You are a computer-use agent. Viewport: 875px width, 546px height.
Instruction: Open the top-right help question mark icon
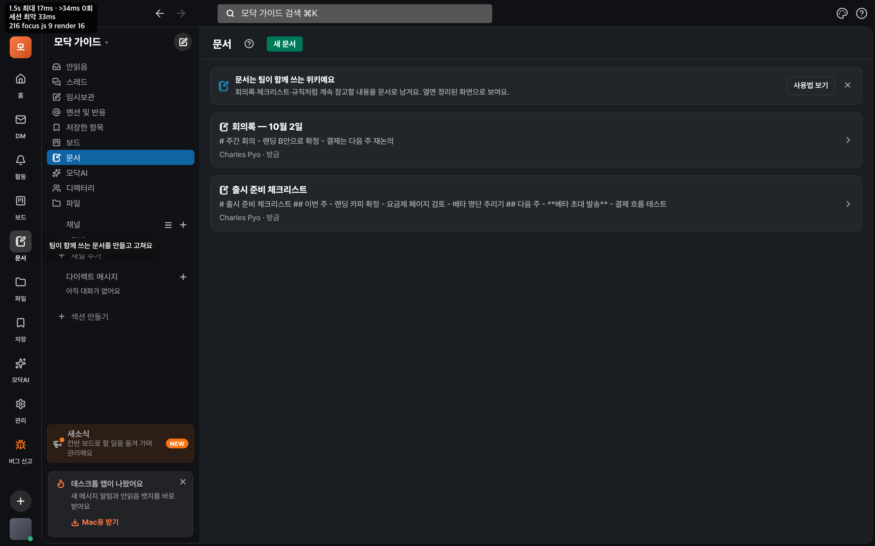pyautogui.click(x=862, y=13)
